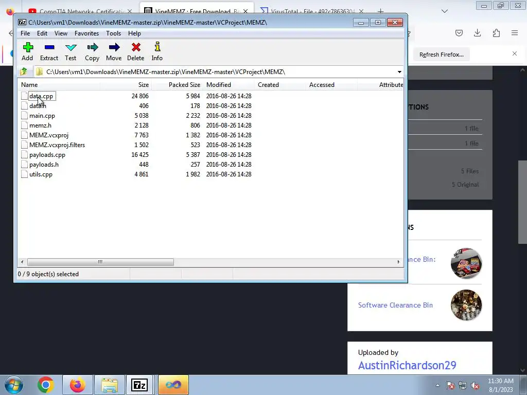Open Windows Explorer taskbar icon

click(x=110, y=385)
